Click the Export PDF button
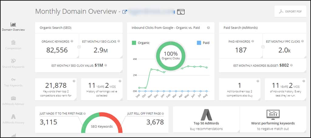The image size is (311, 138). click(x=290, y=11)
